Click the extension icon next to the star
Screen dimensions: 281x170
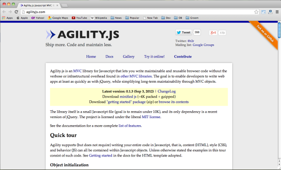pyautogui.click(x=263, y=12)
